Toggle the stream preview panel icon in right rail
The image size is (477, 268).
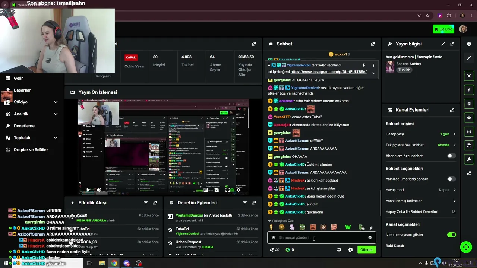[469, 76]
